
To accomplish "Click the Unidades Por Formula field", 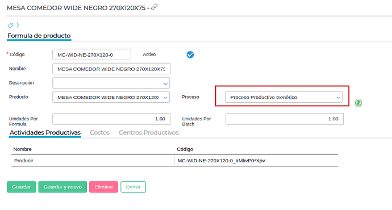I will click(x=111, y=119).
